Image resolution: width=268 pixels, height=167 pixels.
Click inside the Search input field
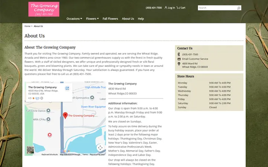pyautogui.click(x=217, y=8)
